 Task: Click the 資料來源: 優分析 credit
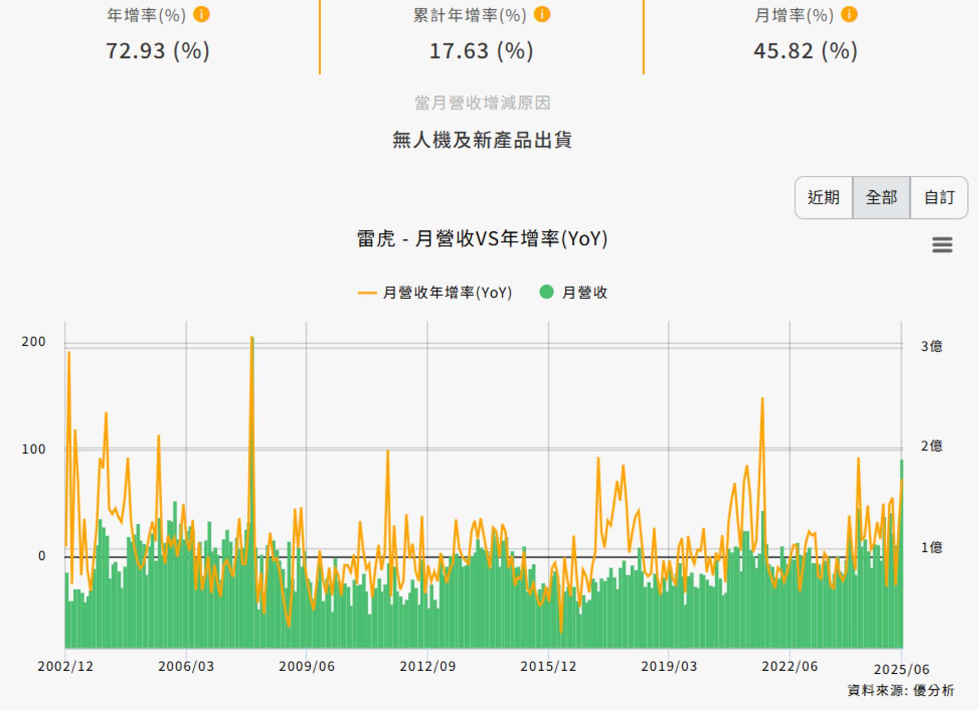point(900,691)
